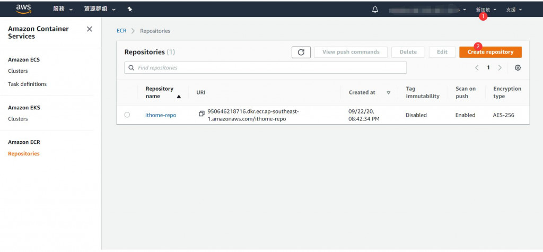Image resolution: width=543 pixels, height=252 pixels.
Task: Sort by Repository name arrow
Action: [x=179, y=97]
